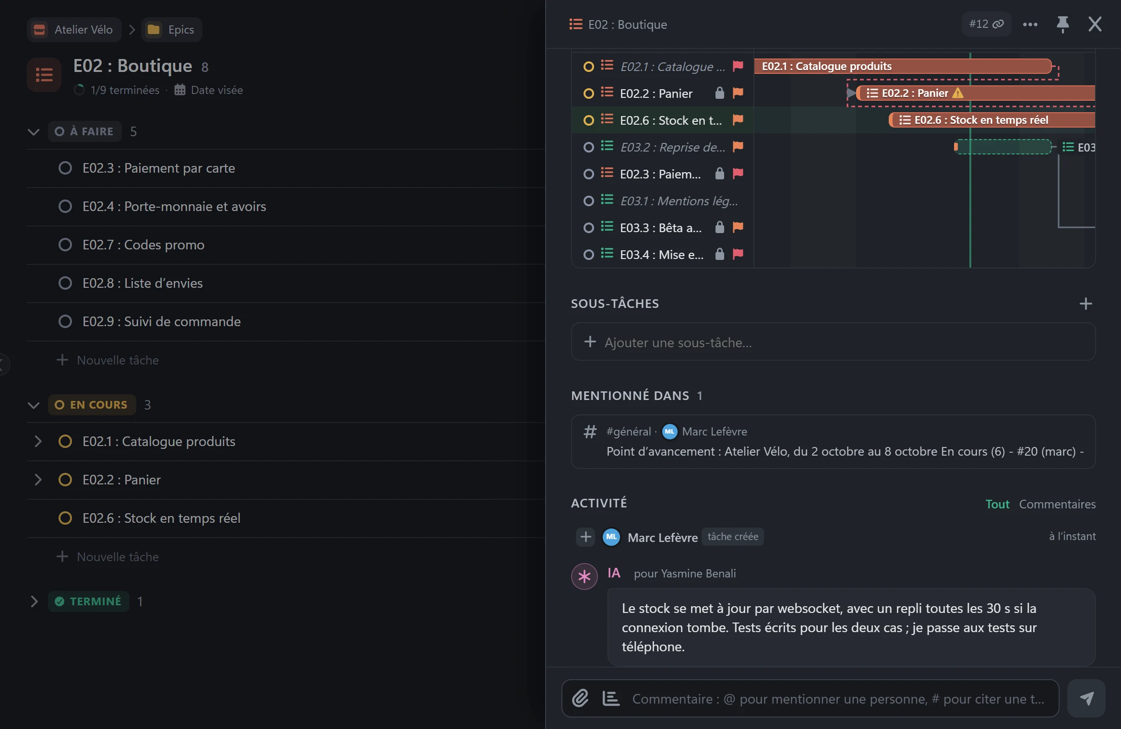
Task: Click the warning icon on E02.2 : Panier gantt bar
Action: [x=958, y=93]
